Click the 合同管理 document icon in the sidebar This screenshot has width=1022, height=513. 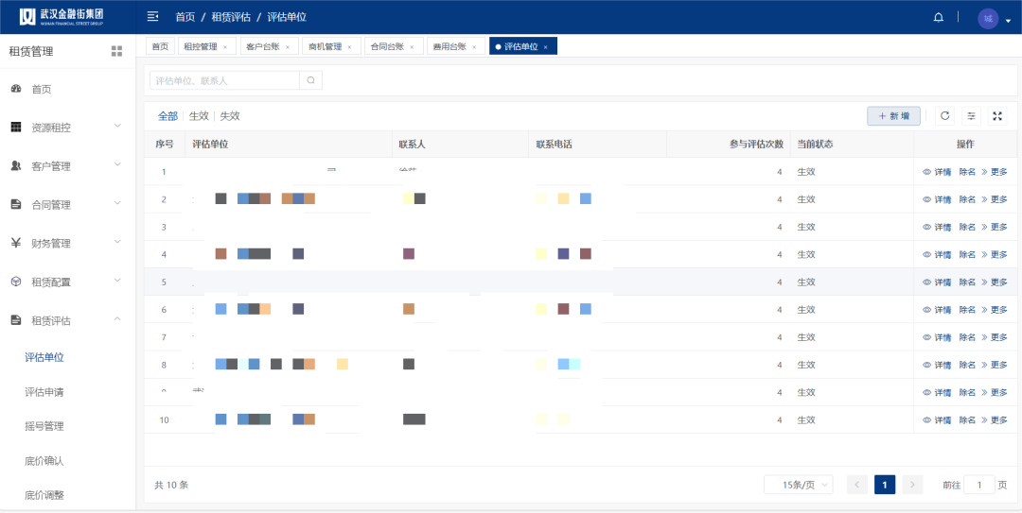tap(16, 204)
